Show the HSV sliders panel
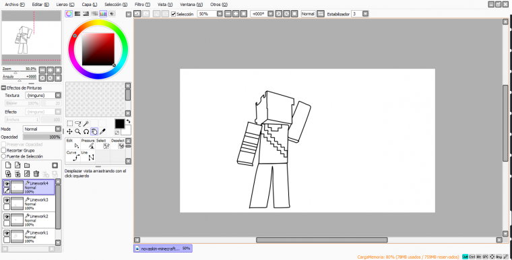The image size is (512, 260). tap(86, 13)
